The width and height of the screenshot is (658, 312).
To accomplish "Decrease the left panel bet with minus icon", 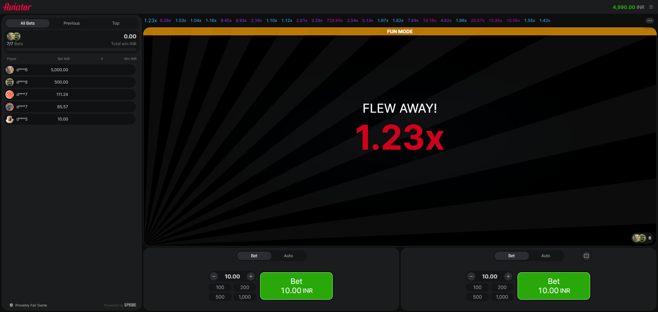I will pyautogui.click(x=214, y=276).
